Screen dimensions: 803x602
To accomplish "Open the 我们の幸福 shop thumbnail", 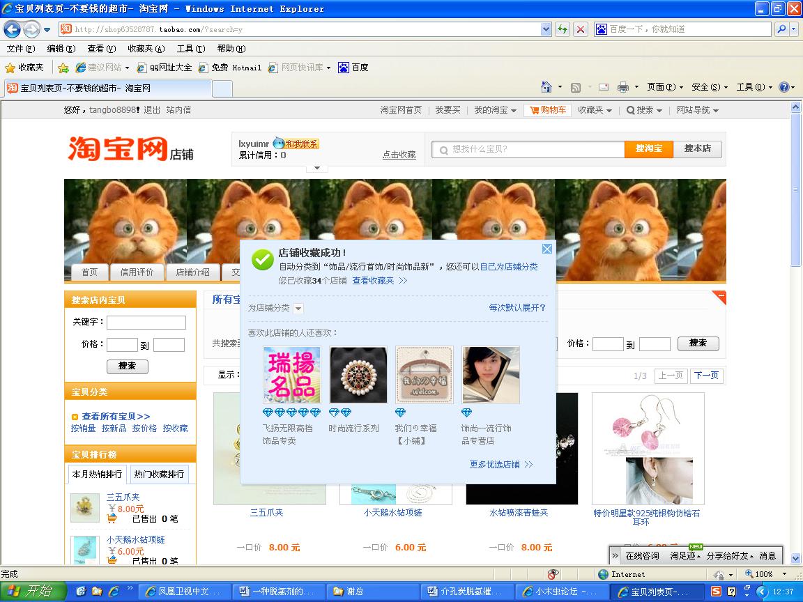I will pyautogui.click(x=425, y=375).
